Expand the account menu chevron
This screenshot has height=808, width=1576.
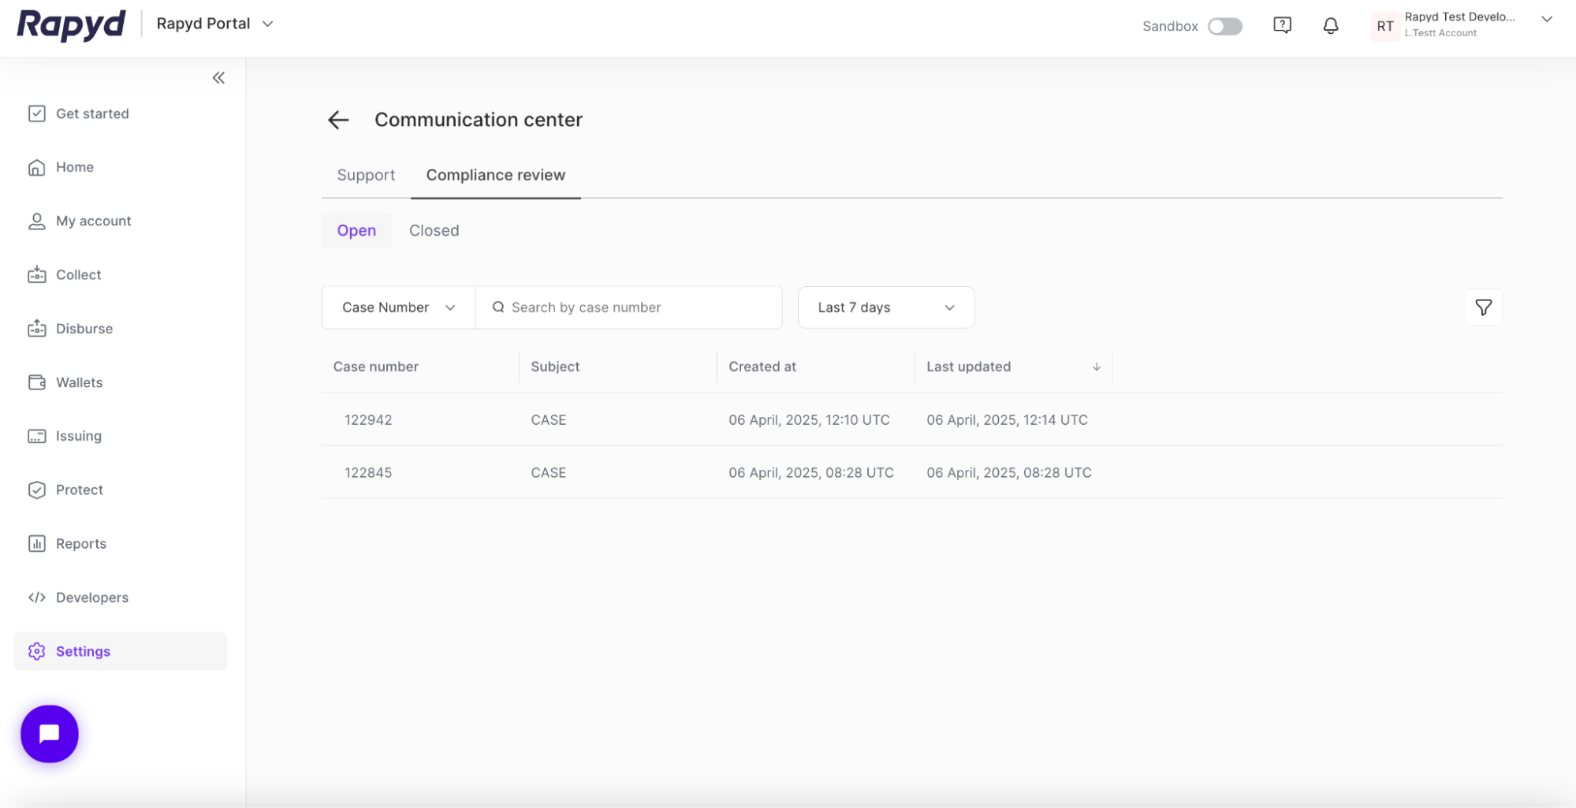pyautogui.click(x=1546, y=20)
